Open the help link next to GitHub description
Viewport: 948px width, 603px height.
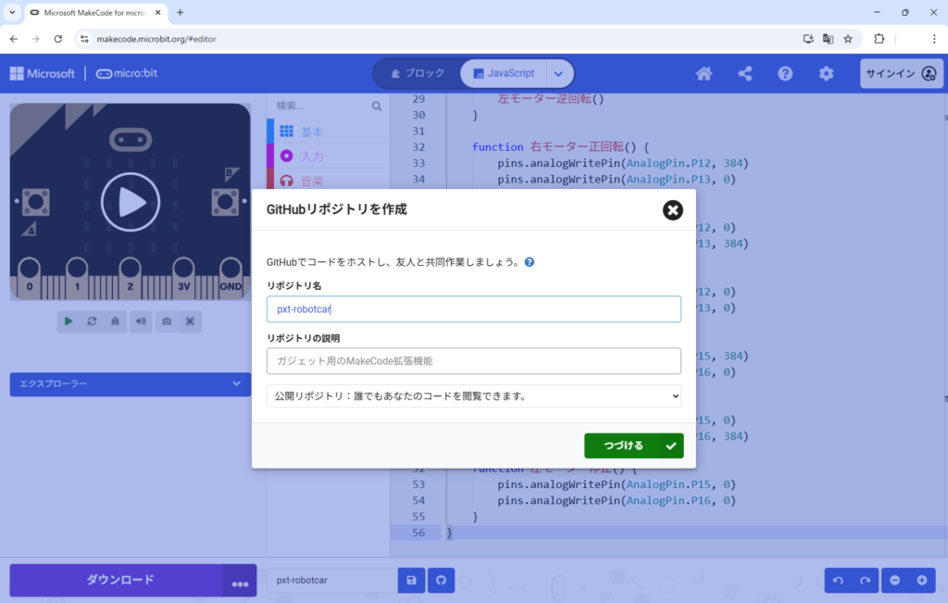tap(530, 262)
